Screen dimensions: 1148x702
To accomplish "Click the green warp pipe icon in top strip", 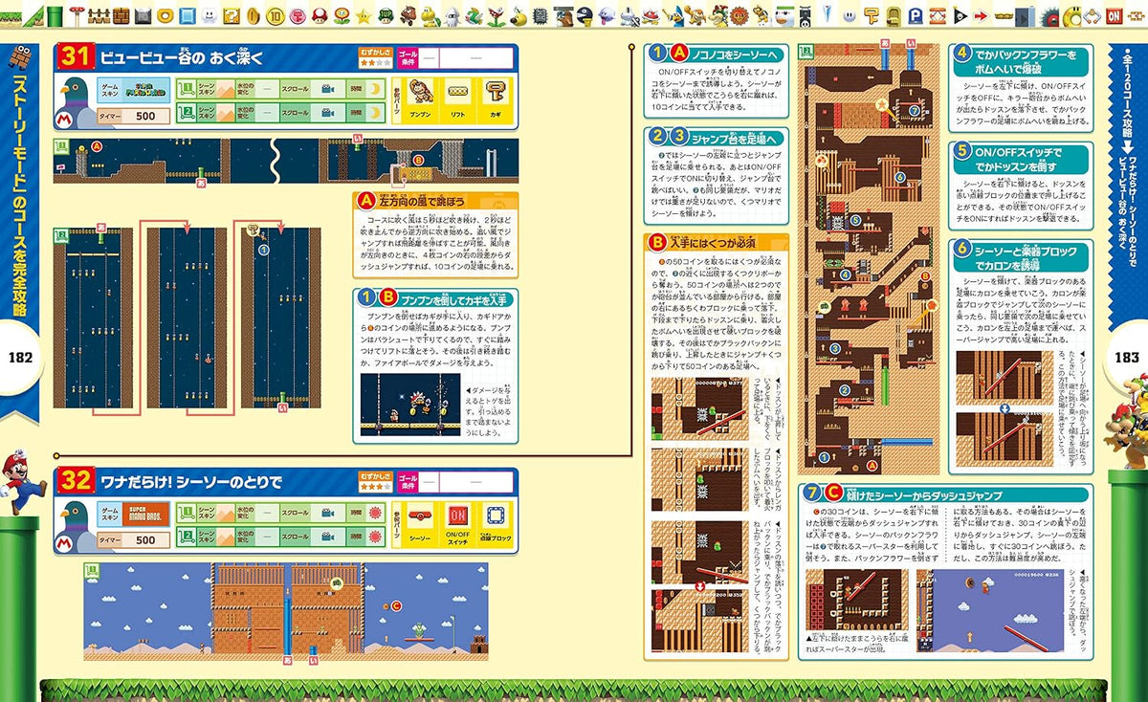I will click(x=55, y=16).
